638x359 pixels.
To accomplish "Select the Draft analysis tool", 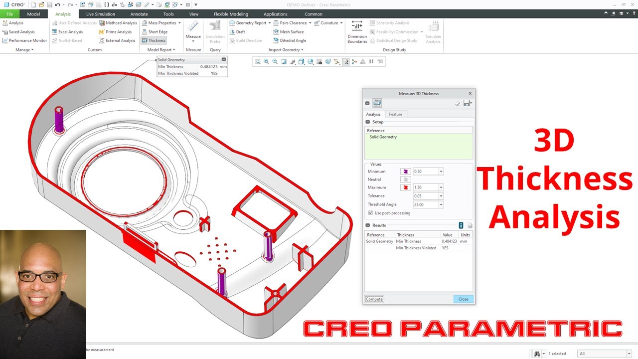I will click(x=238, y=31).
